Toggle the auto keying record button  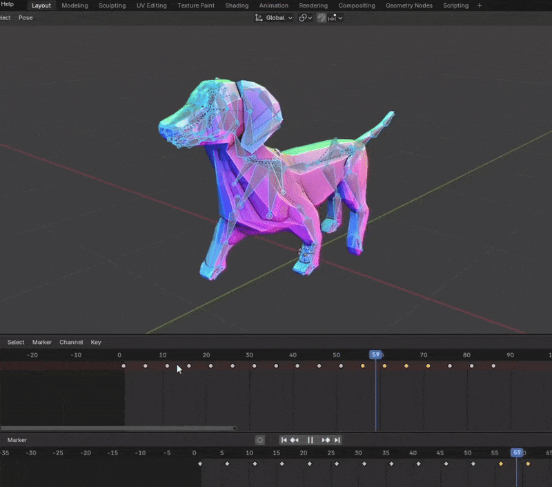pyautogui.click(x=260, y=440)
